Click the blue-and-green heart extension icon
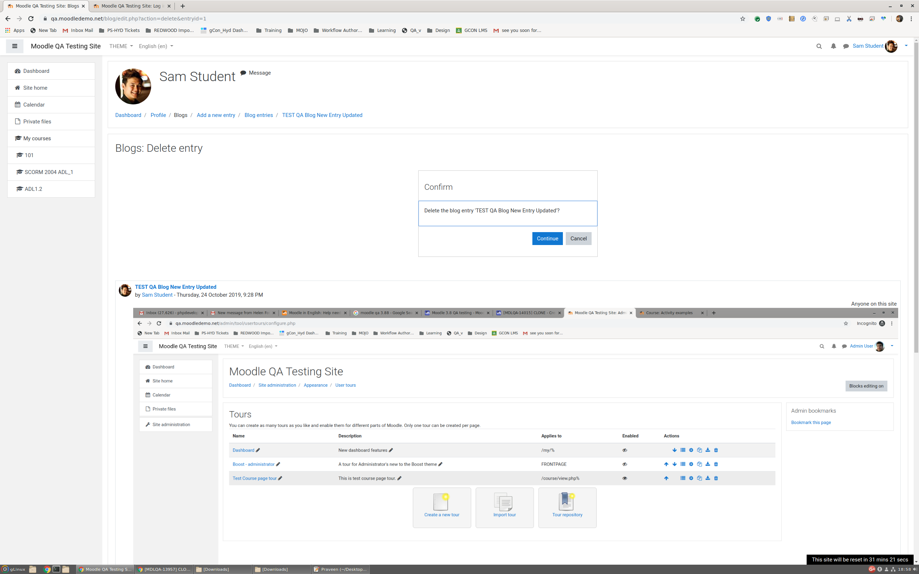This screenshot has width=919, height=574. tap(883, 19)
